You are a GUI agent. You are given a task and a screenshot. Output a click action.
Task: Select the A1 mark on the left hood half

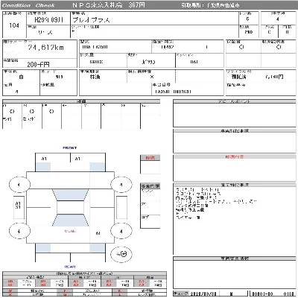coord(44,159)
